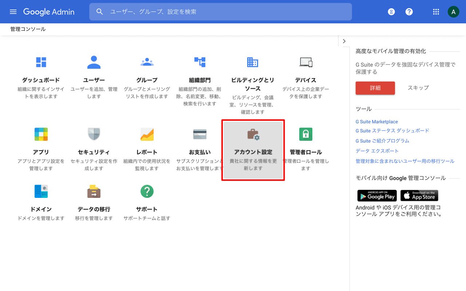This screenshot has width=466, height=291.
Task: Click the search magnifier icon
Action: click(100, 12)
